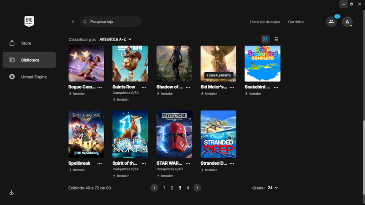The width and height of the screenshot is (365, 205).
Task: Open Shadow of the Tomb Raider cover
Action: [x=174, y=63]
